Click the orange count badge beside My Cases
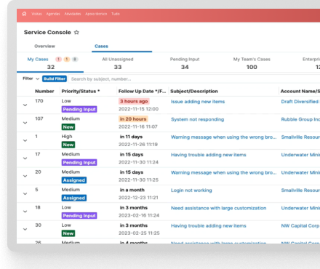 click(x=67, y=59)
